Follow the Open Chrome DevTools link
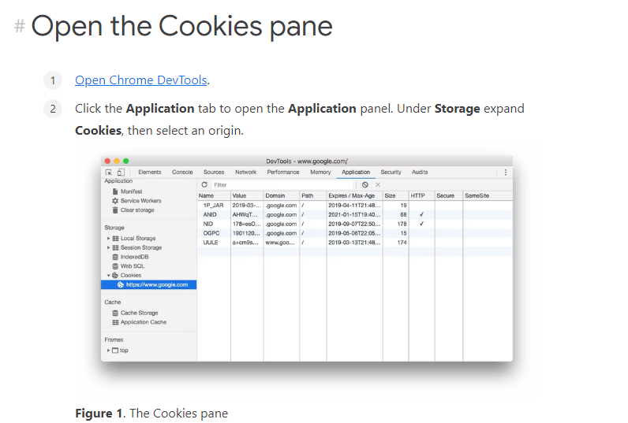Image resolution: width=628 pixels, height=423 pixels. coord(141,80)
